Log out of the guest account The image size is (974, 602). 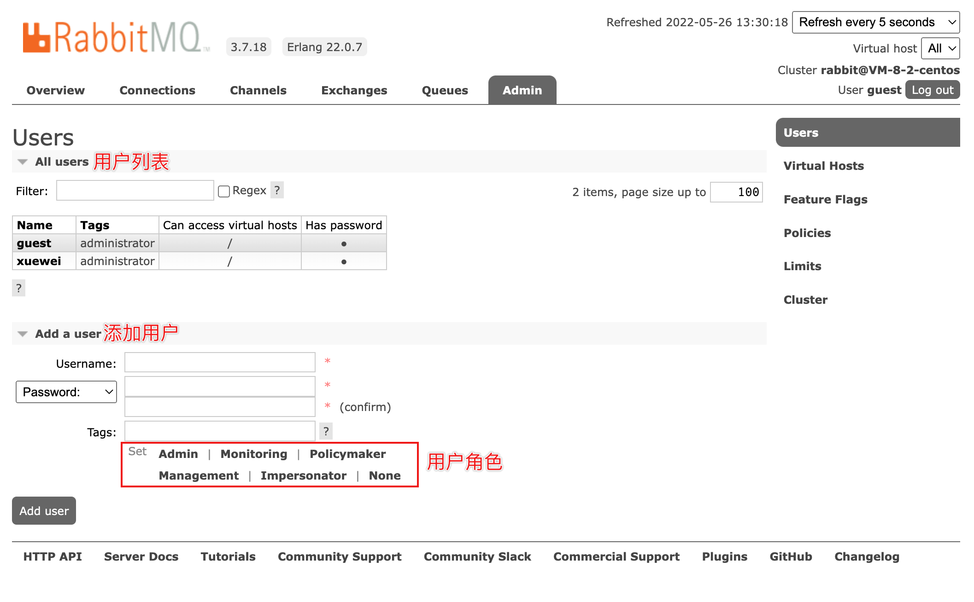[932, 90]
